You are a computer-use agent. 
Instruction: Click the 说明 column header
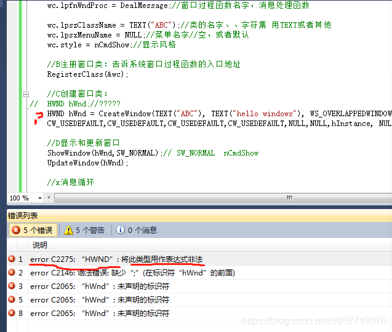tap(40, 245)
